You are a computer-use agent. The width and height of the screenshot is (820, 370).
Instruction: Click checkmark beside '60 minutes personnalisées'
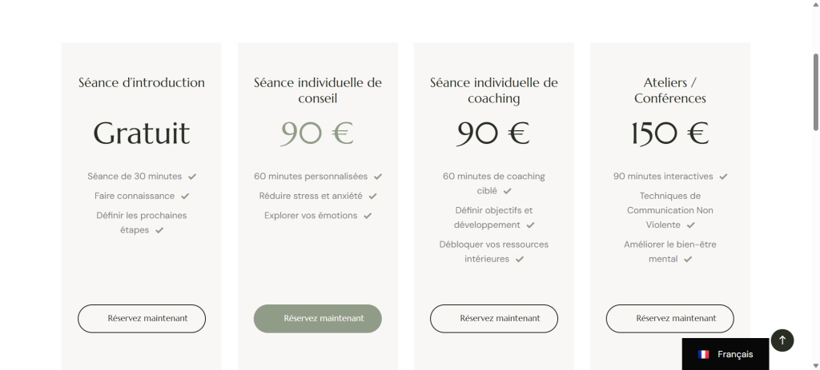tap(378, 177)
